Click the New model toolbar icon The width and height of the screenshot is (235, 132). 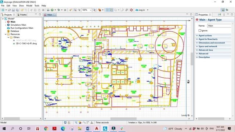coord(3,10)
